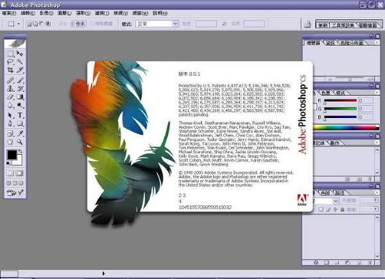The height and width of the screenshot is (279, 385).
Task: Choose Add to Selection mode
Action: point(35,24)
